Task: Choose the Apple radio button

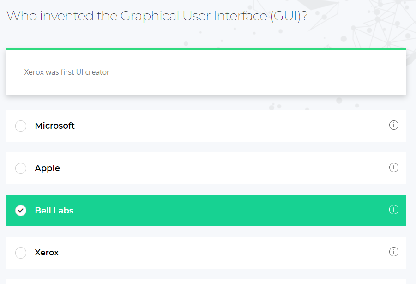Action: pos(21,168)
